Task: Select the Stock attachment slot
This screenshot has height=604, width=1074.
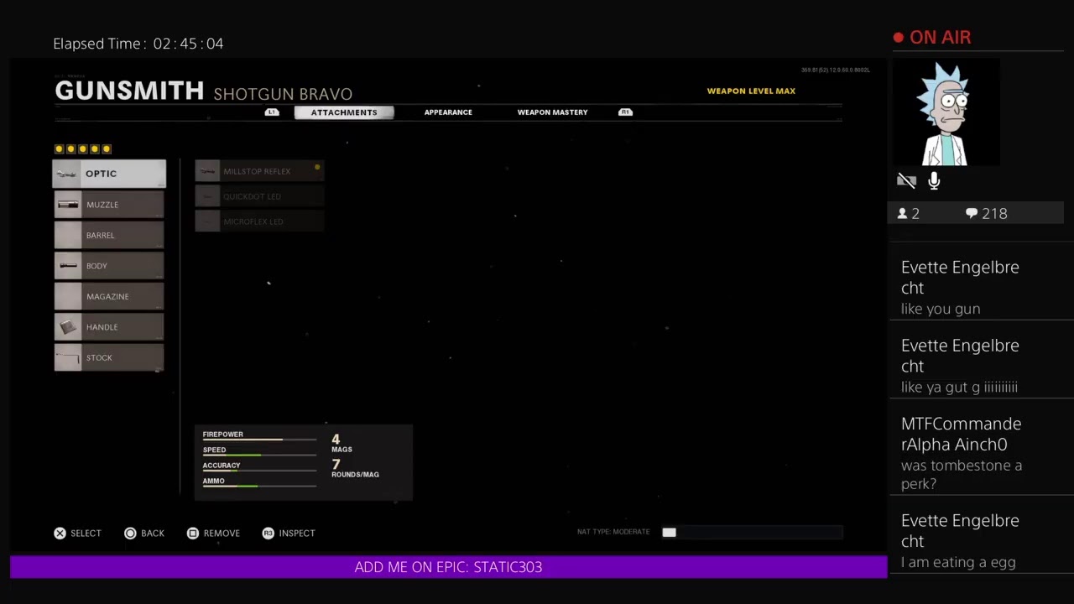Action: coord(109,357)
